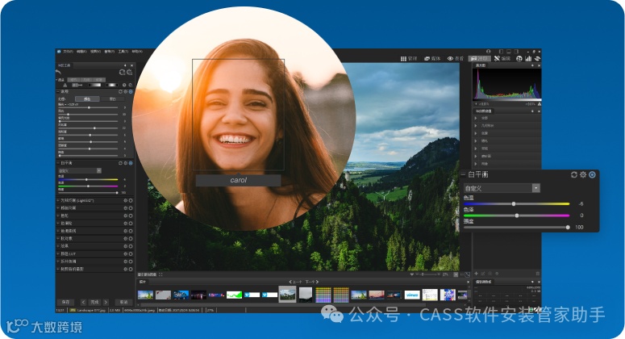Click the 色温 slider in floating 白平衡 panel

(x=514, y=203)
